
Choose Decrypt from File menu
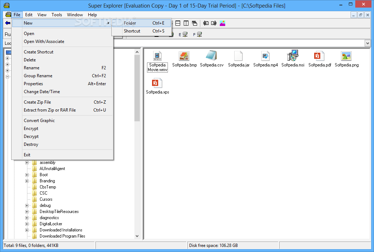click(x=62, y=136)
